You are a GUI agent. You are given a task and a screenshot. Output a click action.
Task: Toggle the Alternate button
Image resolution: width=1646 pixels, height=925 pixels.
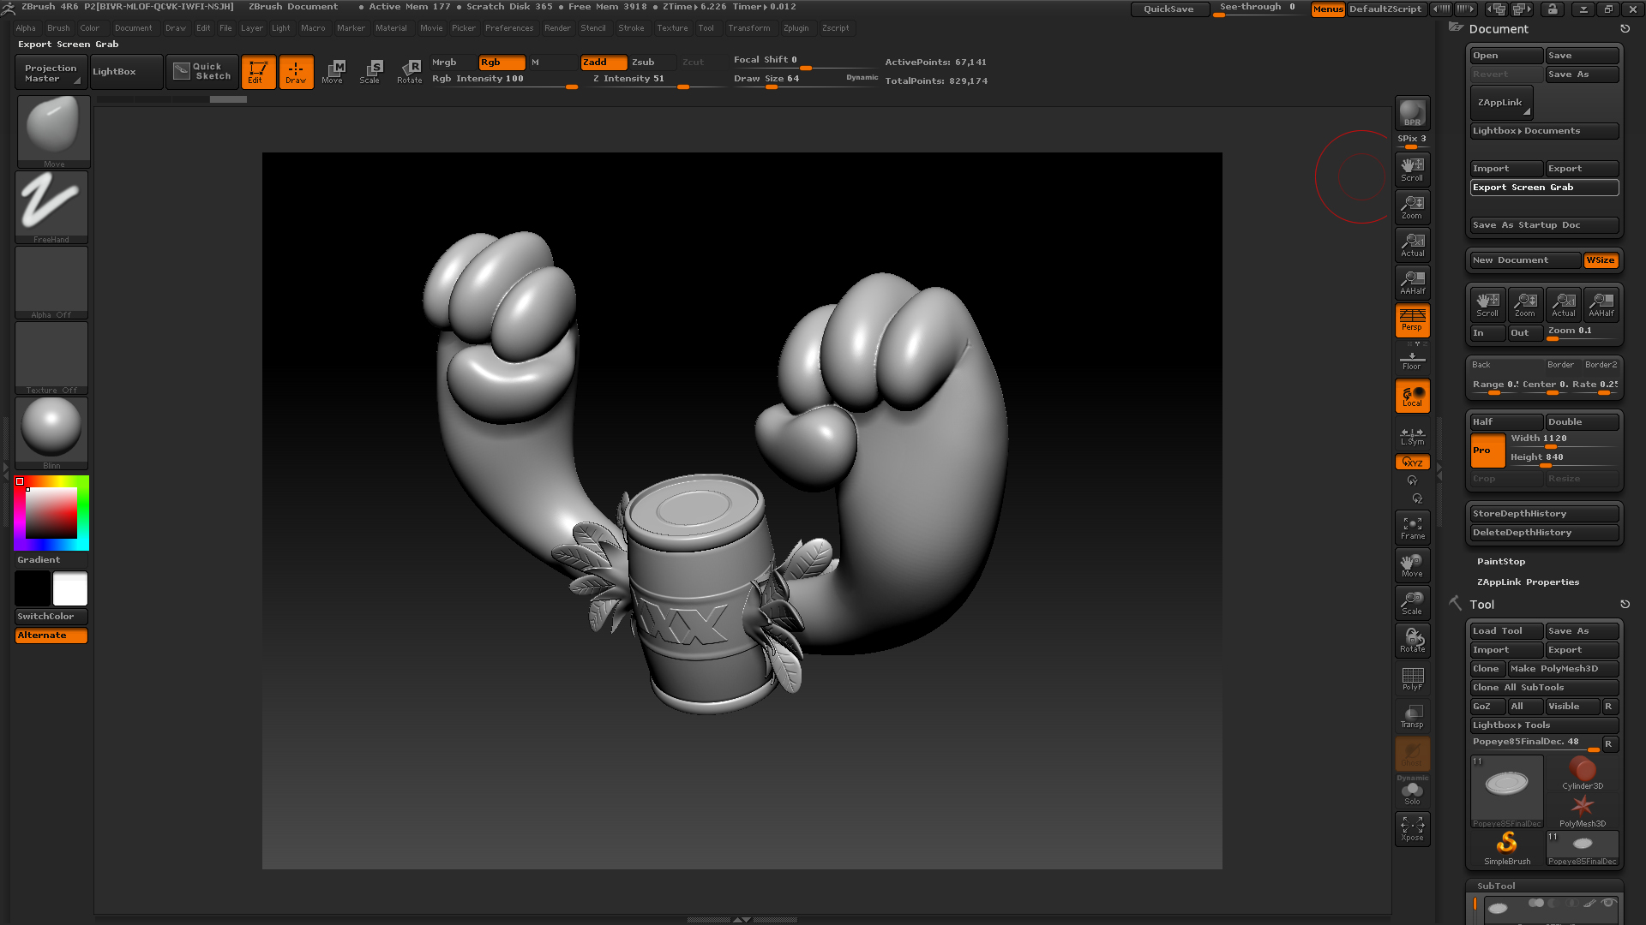51,636
